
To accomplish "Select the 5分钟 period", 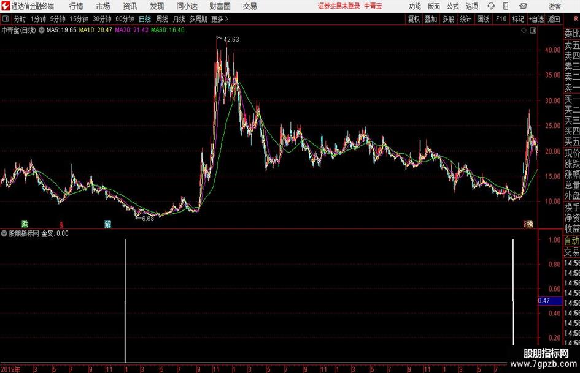I will click(x=58, y=19).
